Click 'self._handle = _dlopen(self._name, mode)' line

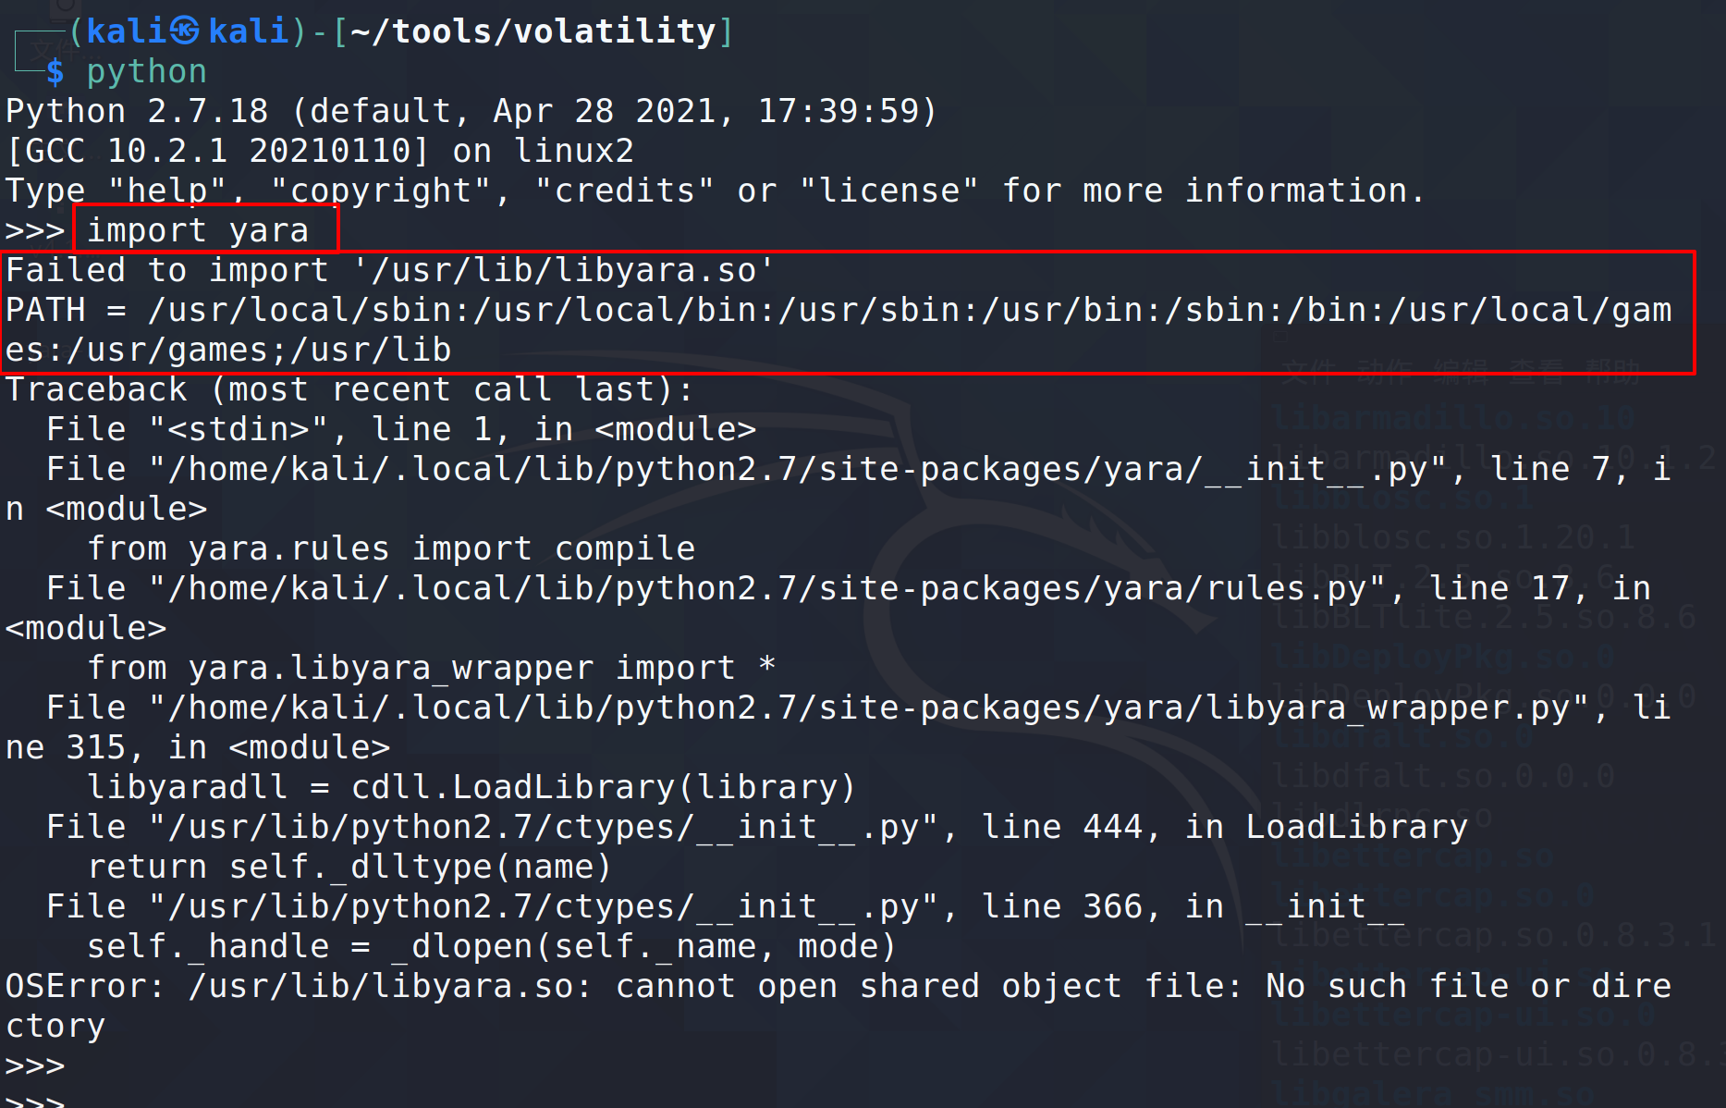[492, 946]
